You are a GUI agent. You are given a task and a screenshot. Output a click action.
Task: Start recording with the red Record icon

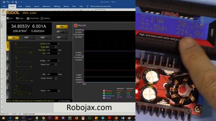pyautogui.click(x=76, y=26)
